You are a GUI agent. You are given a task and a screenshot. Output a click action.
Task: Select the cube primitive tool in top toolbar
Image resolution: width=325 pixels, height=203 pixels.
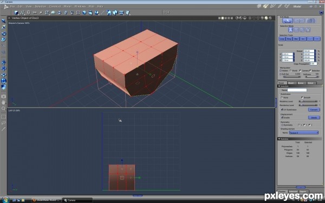pyautogui.click(x=16, y=12)
